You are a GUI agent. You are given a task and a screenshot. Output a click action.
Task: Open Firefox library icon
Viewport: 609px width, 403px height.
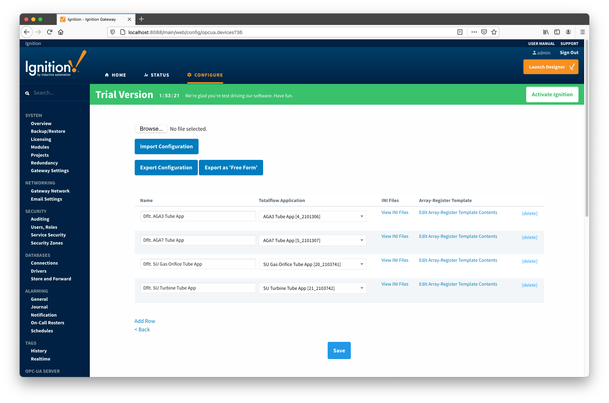click(x=546, y=32)
